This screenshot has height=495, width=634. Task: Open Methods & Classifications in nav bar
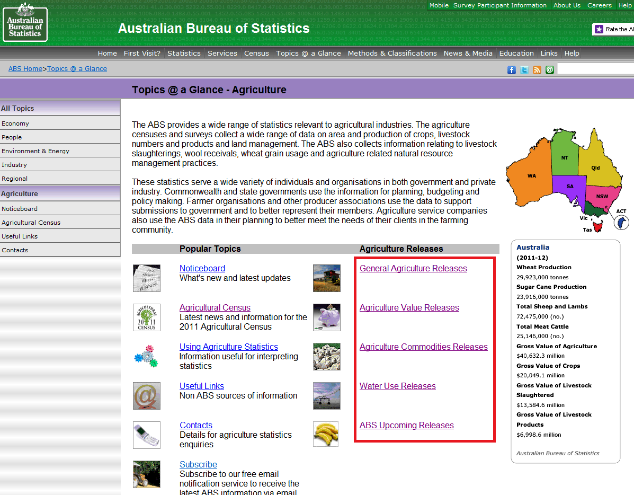coord(392,53)
